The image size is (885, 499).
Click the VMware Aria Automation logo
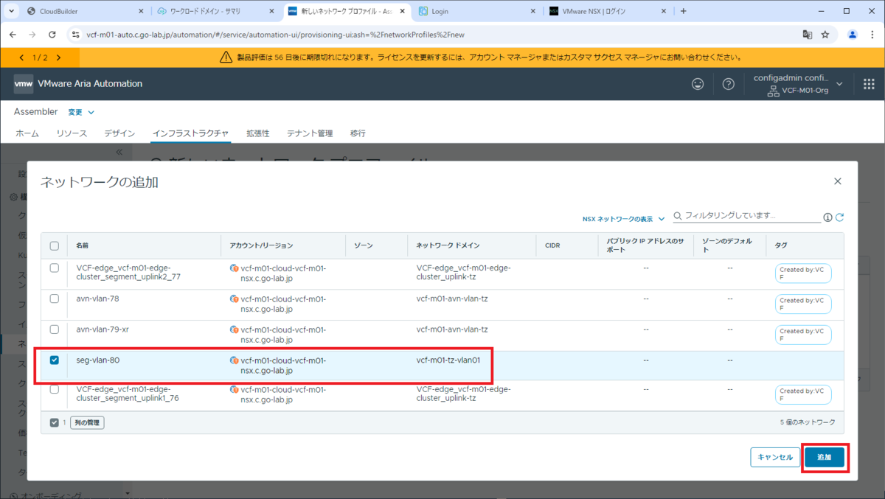point(24,84)
